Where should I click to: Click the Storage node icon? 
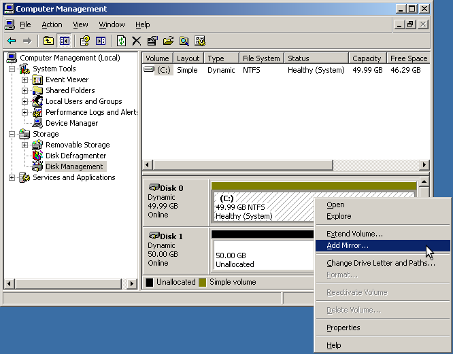24,134
